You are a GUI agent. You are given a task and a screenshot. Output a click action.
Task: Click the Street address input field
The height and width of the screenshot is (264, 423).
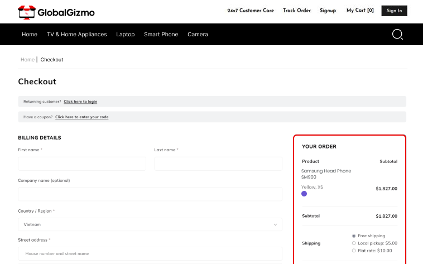pyautogui.click(x=150, y=253)
